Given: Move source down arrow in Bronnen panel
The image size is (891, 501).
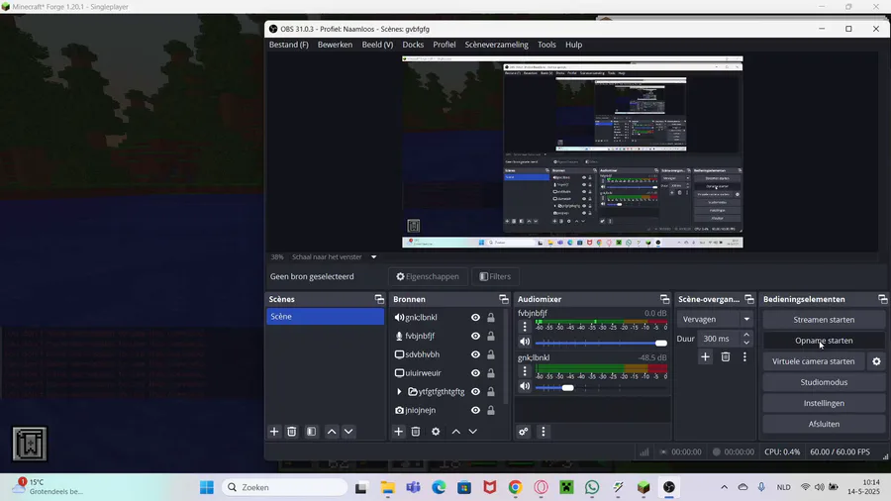Looking at the screenshot, I should tap(473, 432).
